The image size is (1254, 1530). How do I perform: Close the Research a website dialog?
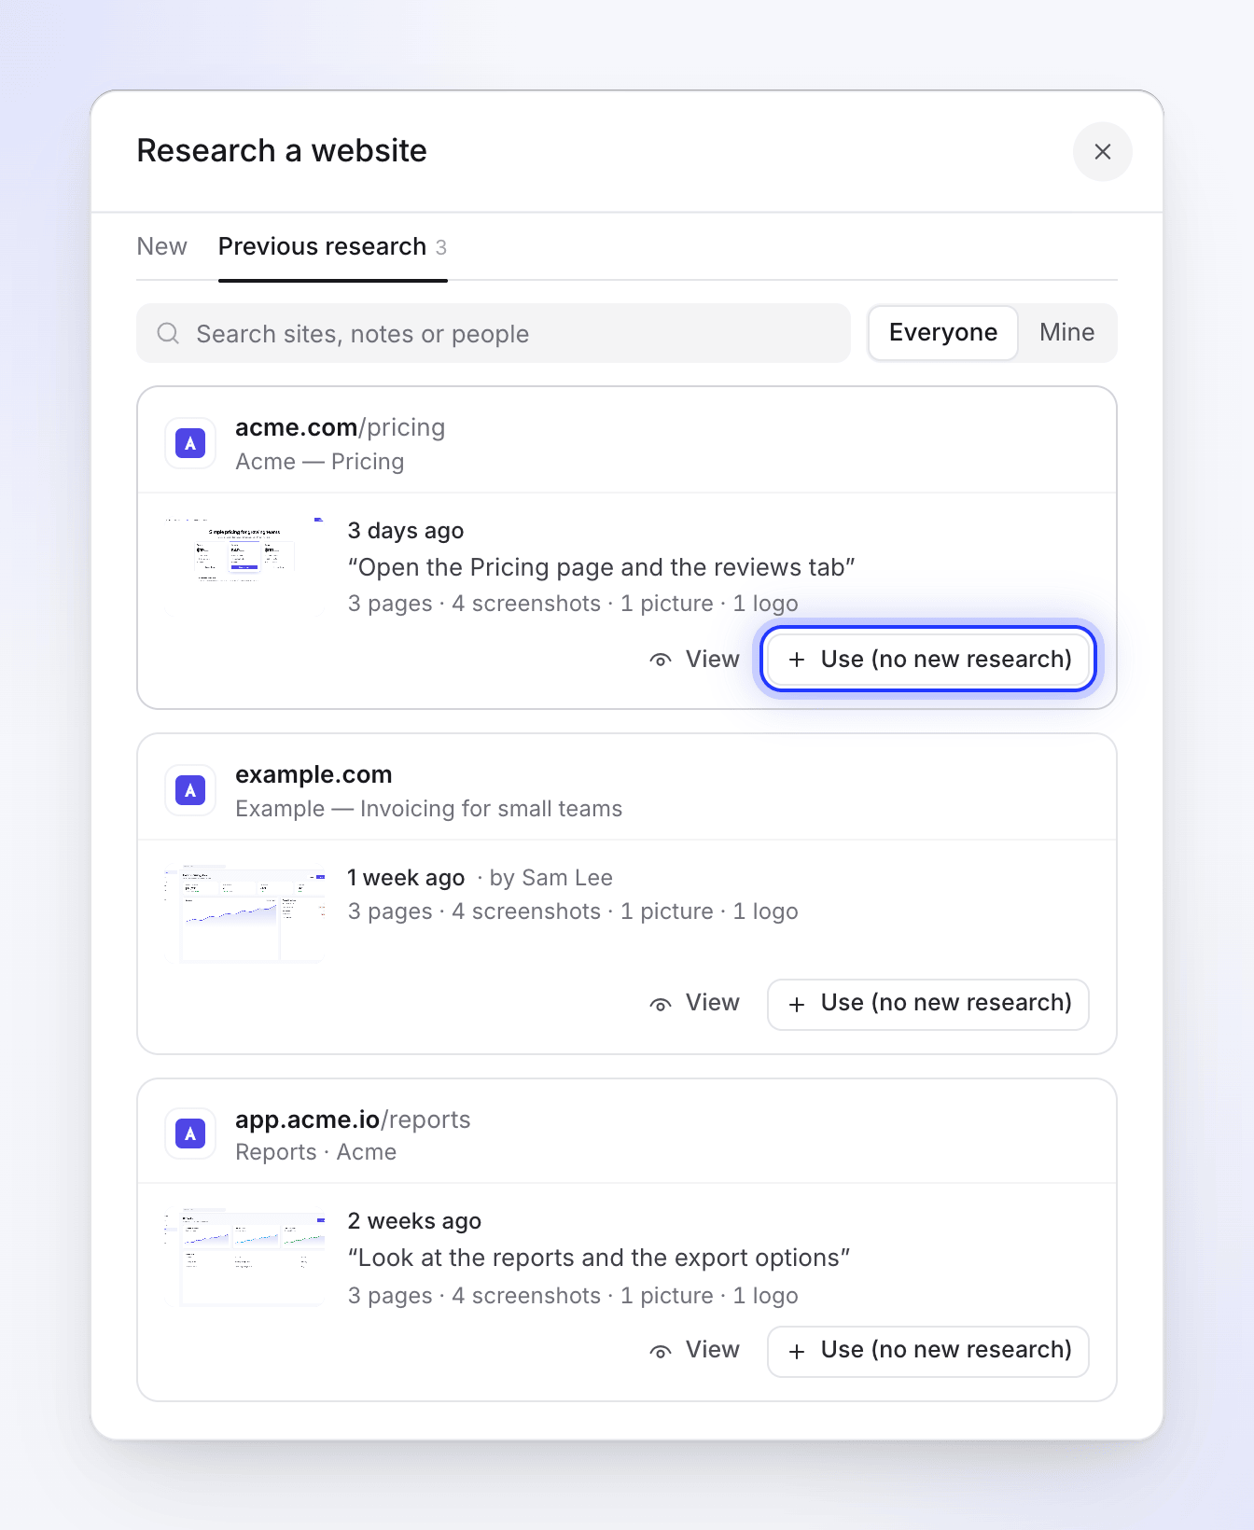pos(1102,151)
